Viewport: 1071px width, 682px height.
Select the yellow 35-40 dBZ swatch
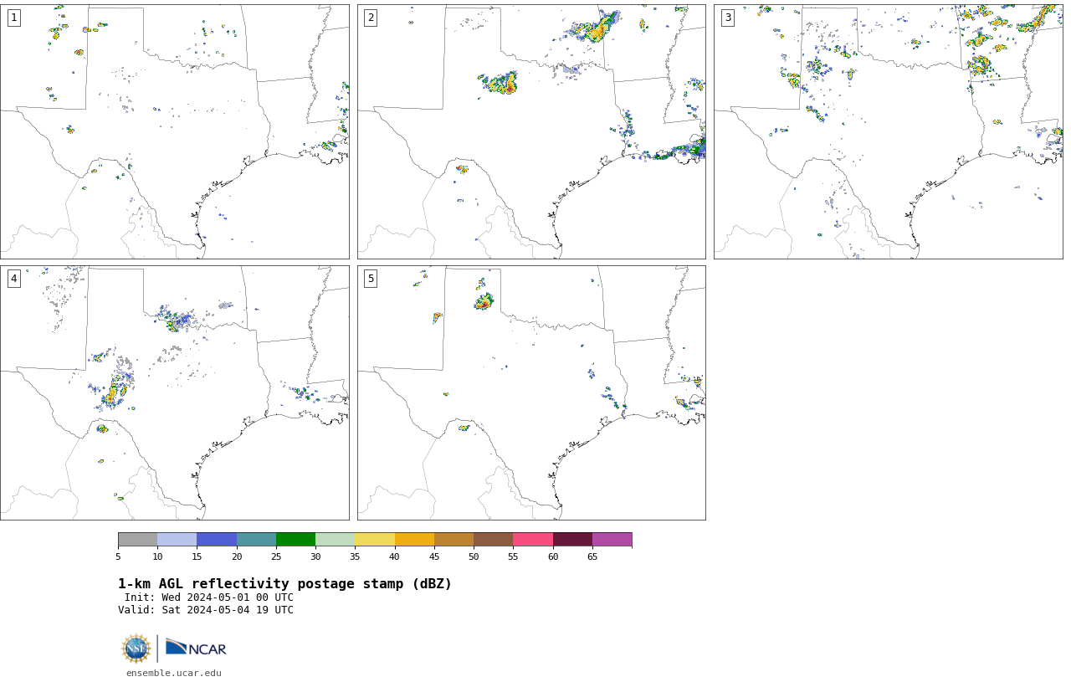(x=375, y=539)
